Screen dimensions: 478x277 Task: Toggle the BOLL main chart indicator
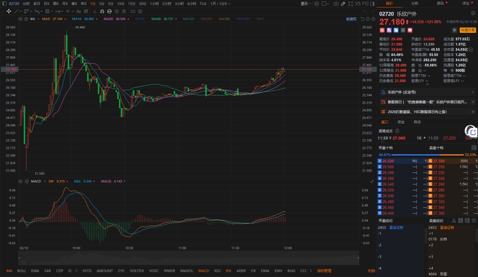(22, 270)
